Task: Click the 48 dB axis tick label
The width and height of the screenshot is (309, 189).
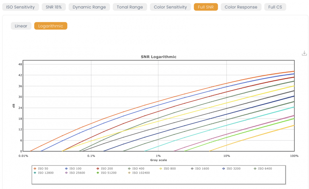Action: [20, 64]
